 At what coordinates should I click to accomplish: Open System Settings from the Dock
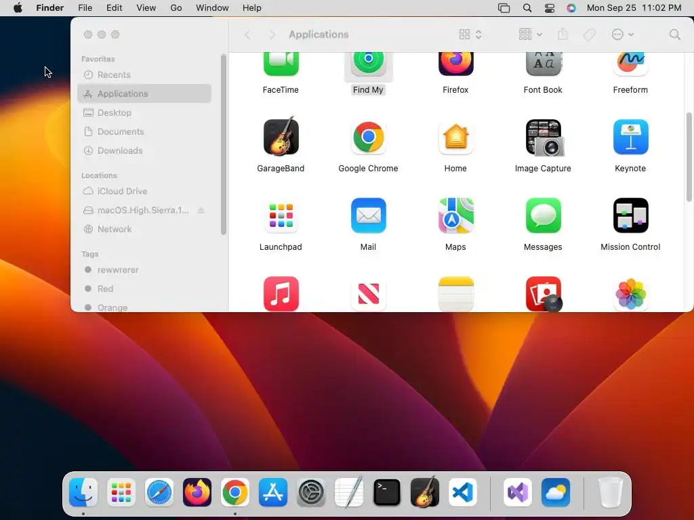(x=310, y=492)
